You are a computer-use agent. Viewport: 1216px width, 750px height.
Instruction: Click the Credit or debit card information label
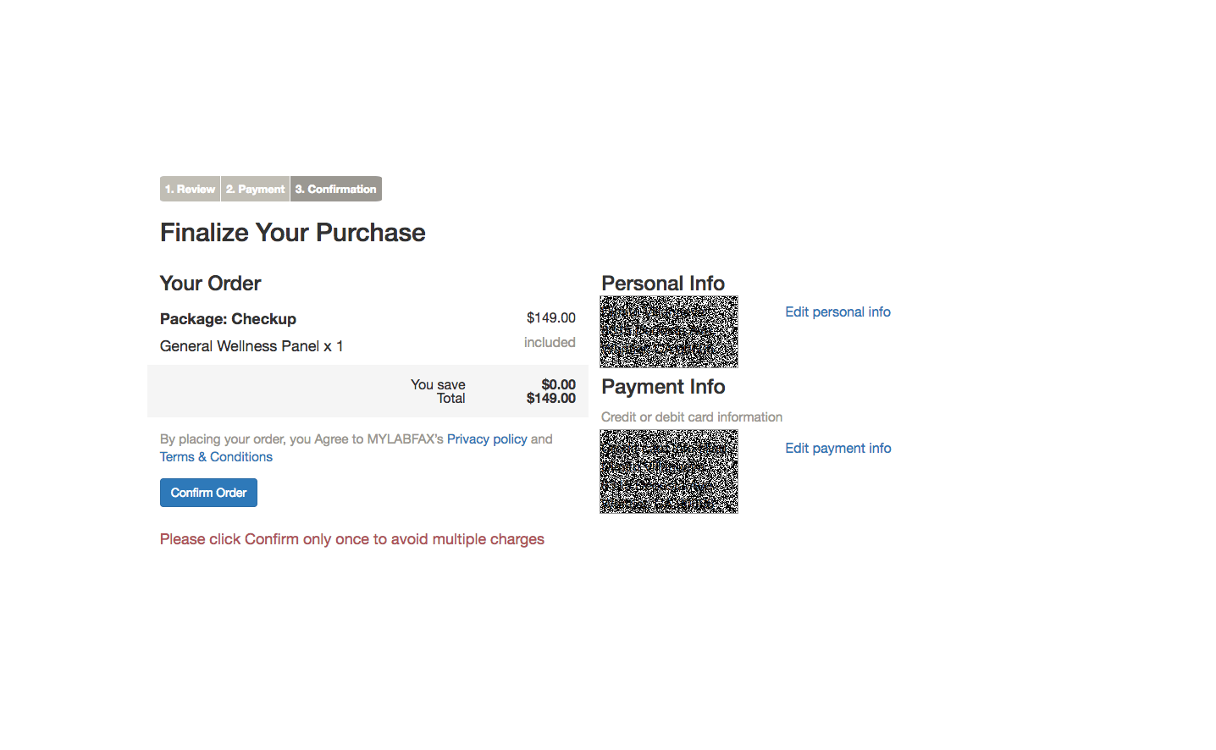click(x=692, y=417)
